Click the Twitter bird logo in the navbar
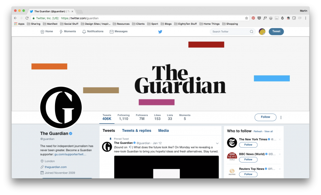The height and width of the screenshot is (195, 321). [x=160, y=32]
